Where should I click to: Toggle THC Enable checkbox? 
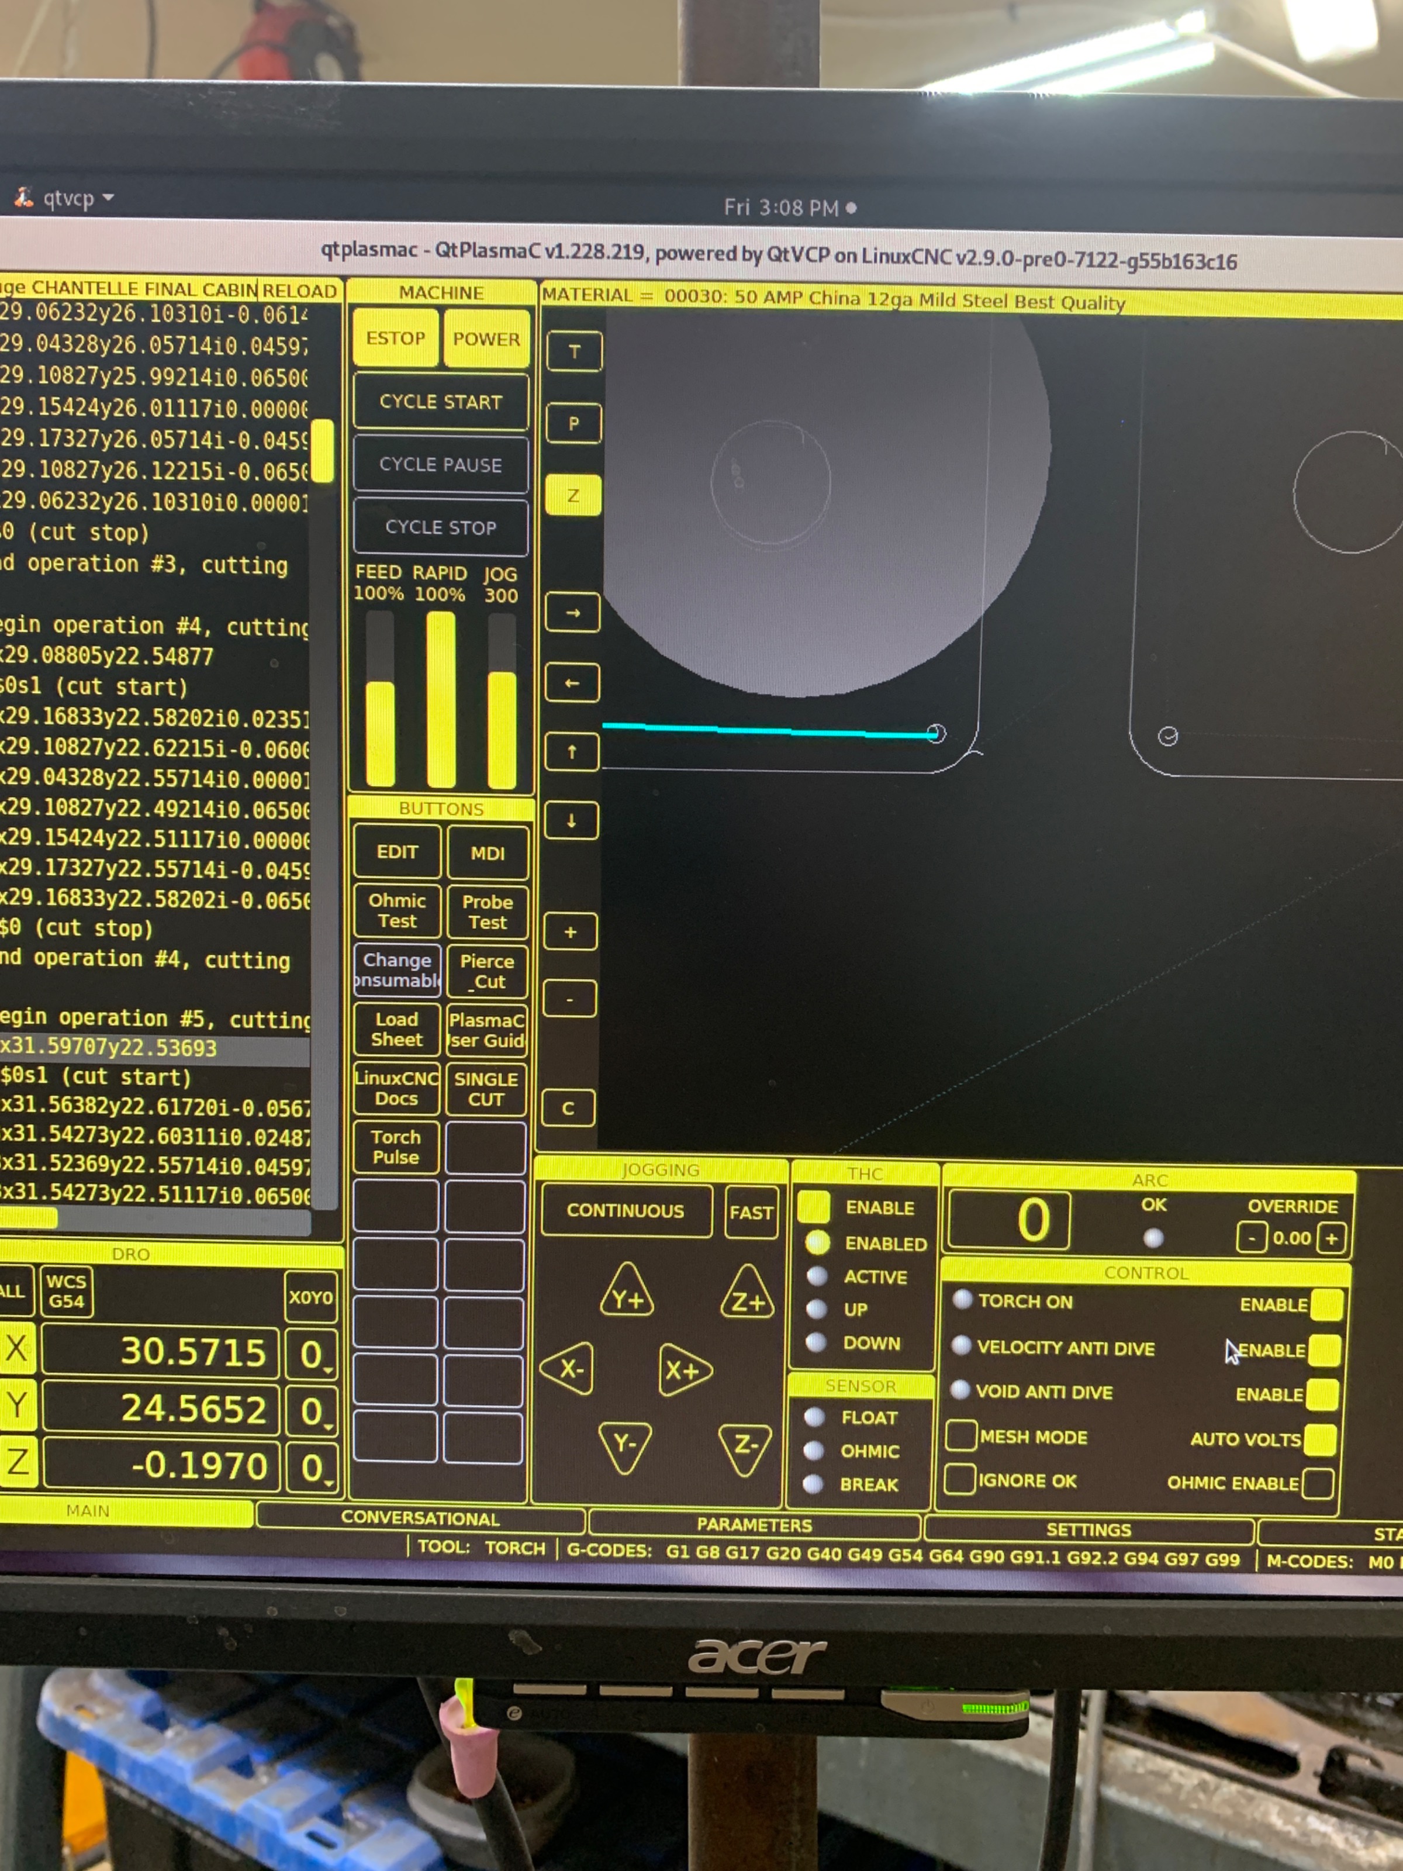[x=814, y=1208]
